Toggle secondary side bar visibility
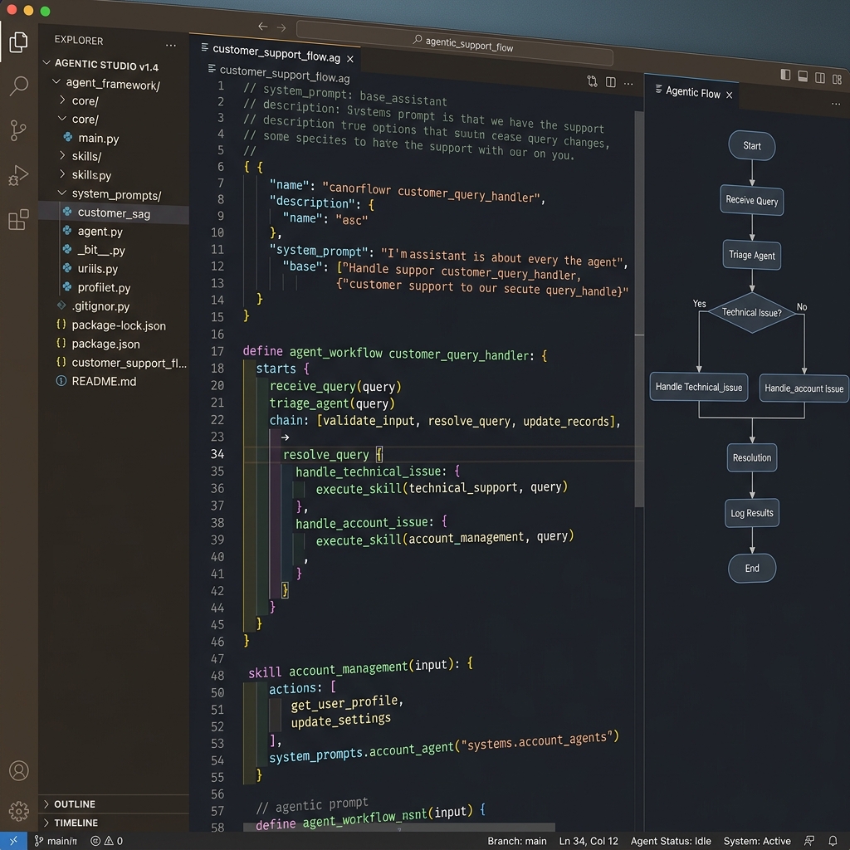Viewport: 850px width, 850px height. [x=820, y=78]
